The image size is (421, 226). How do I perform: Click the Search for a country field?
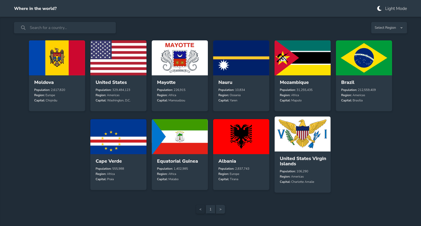[65, 28]
